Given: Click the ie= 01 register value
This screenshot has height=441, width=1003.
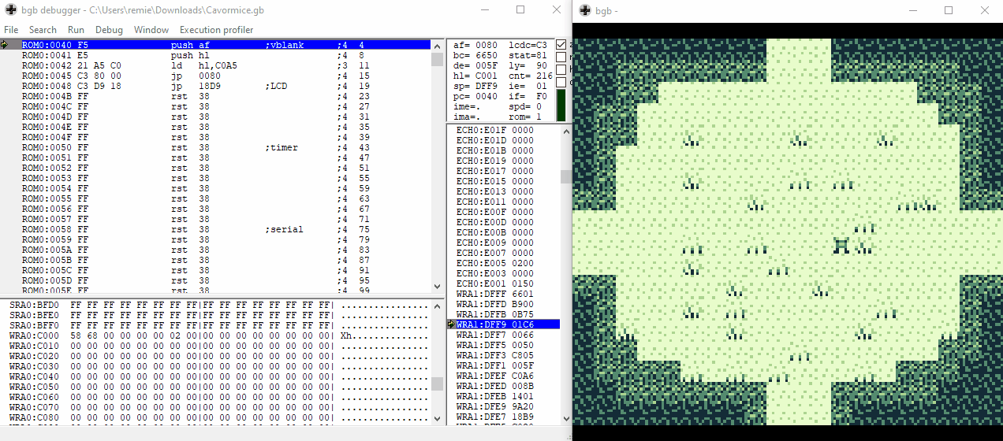Looking at the screenshot, I should coord(528,86).
